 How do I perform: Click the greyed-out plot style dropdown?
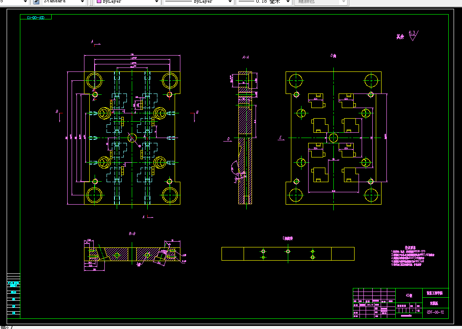[x=321, y=2]
